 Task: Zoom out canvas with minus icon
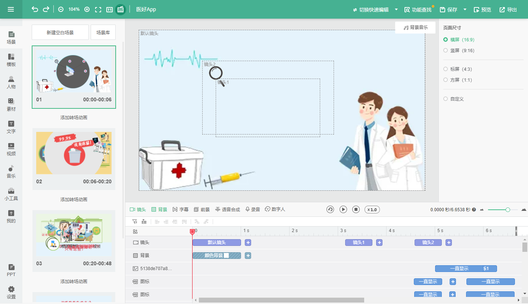(61, 9)
